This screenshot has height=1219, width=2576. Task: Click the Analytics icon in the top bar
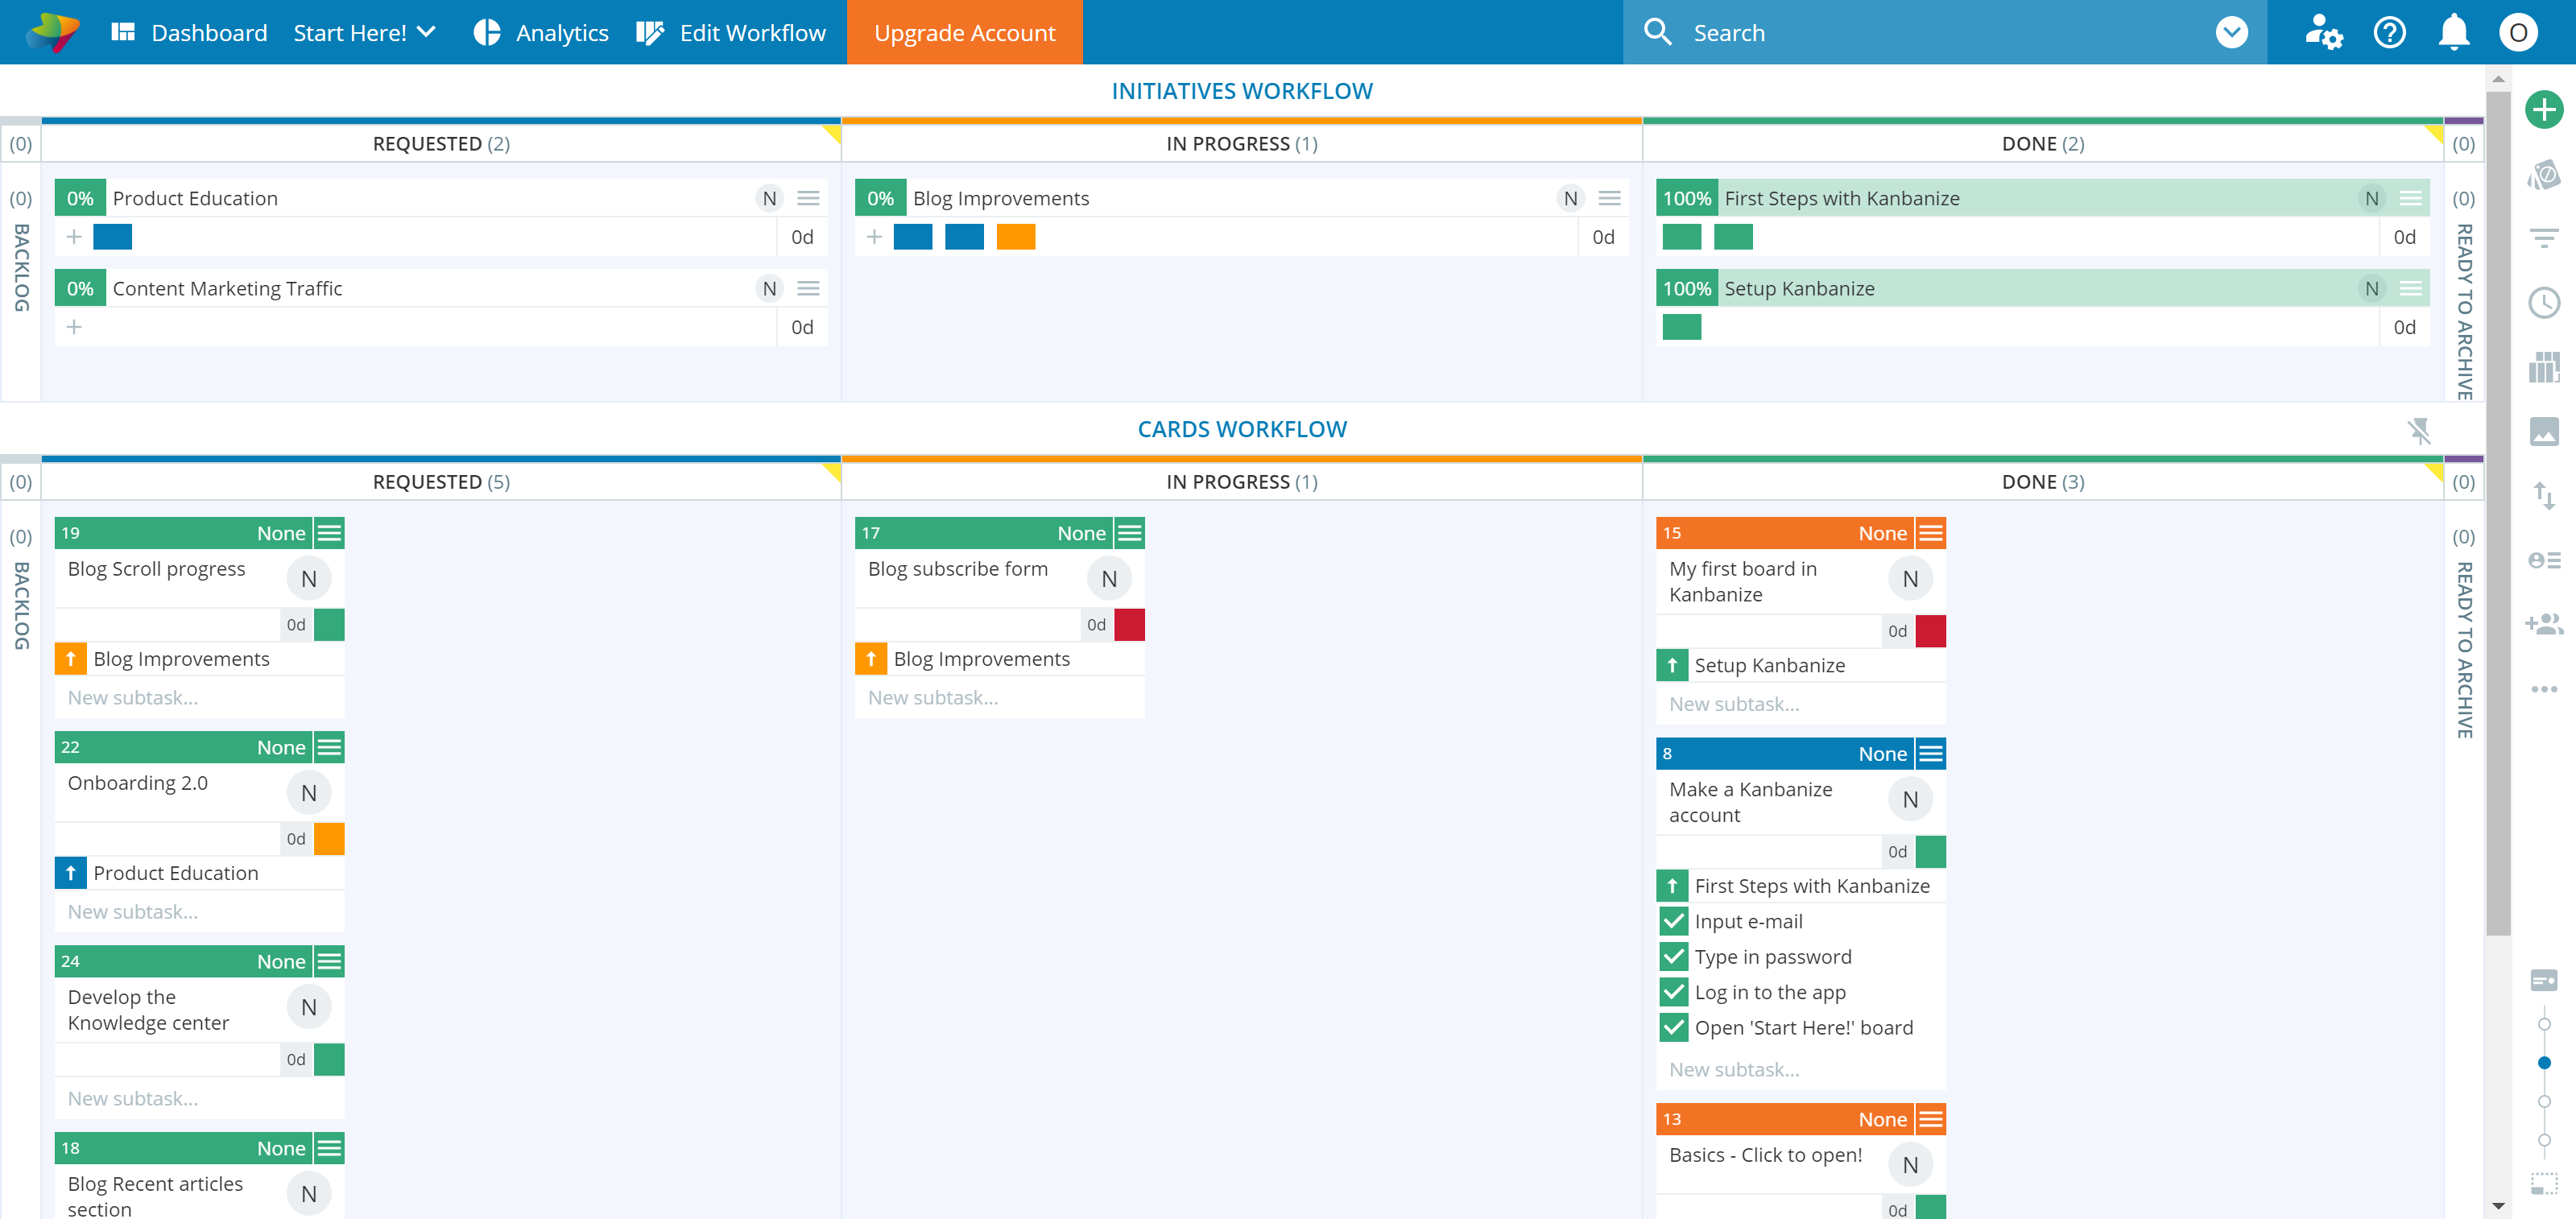tap(487, 32)
